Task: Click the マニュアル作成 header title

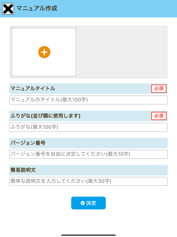Action: pos(36,8)
